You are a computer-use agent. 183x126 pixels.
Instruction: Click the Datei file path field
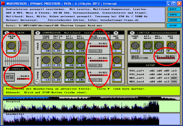(84, 25)
